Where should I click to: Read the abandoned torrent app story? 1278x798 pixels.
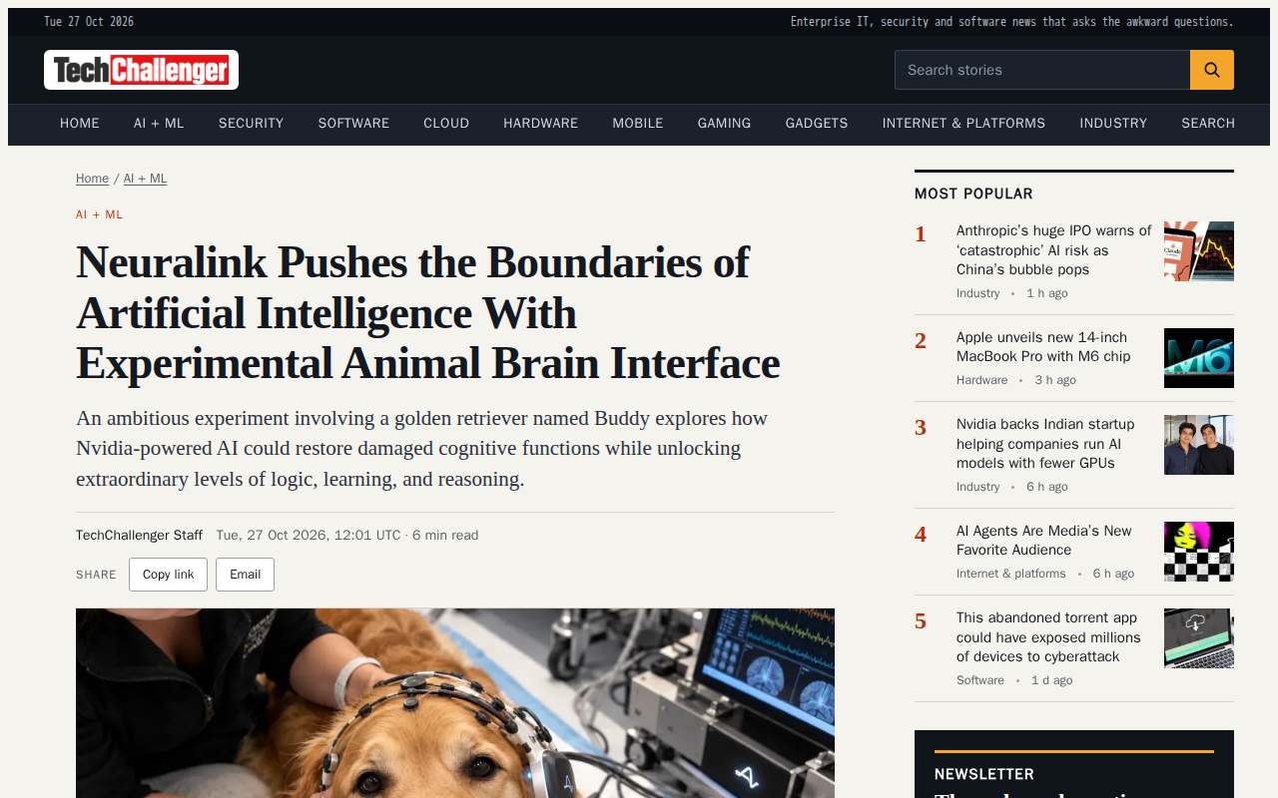tap(1048, 637)
